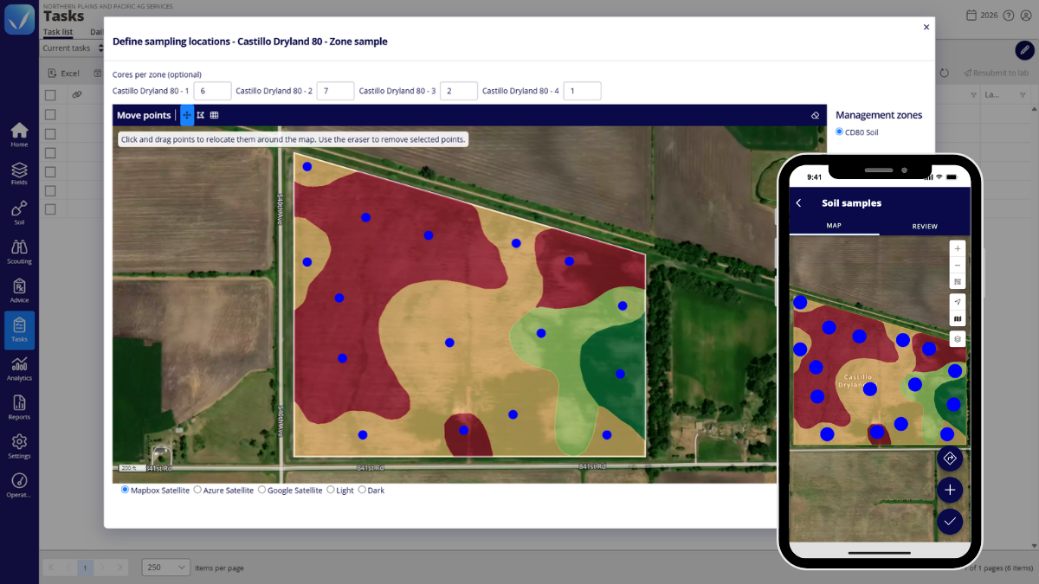Tap zoom in plus on phone map
The image size is (1039, 584).
click(x=957, y=248)
